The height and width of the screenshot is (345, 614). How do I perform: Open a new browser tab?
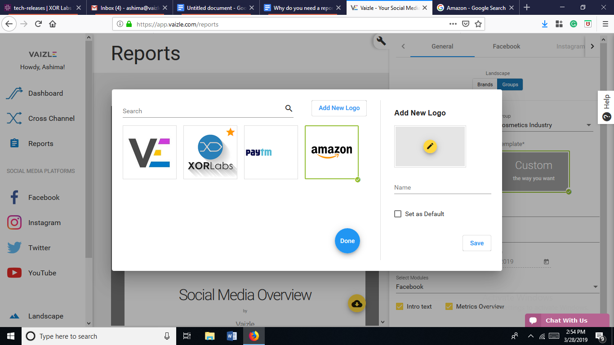pyautogui.click(x=527, y=8)
